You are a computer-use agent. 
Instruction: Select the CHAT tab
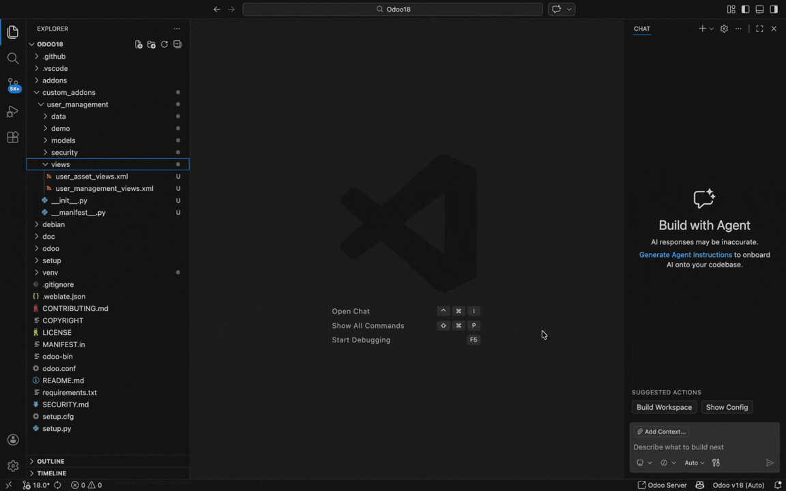coord(641,29)
